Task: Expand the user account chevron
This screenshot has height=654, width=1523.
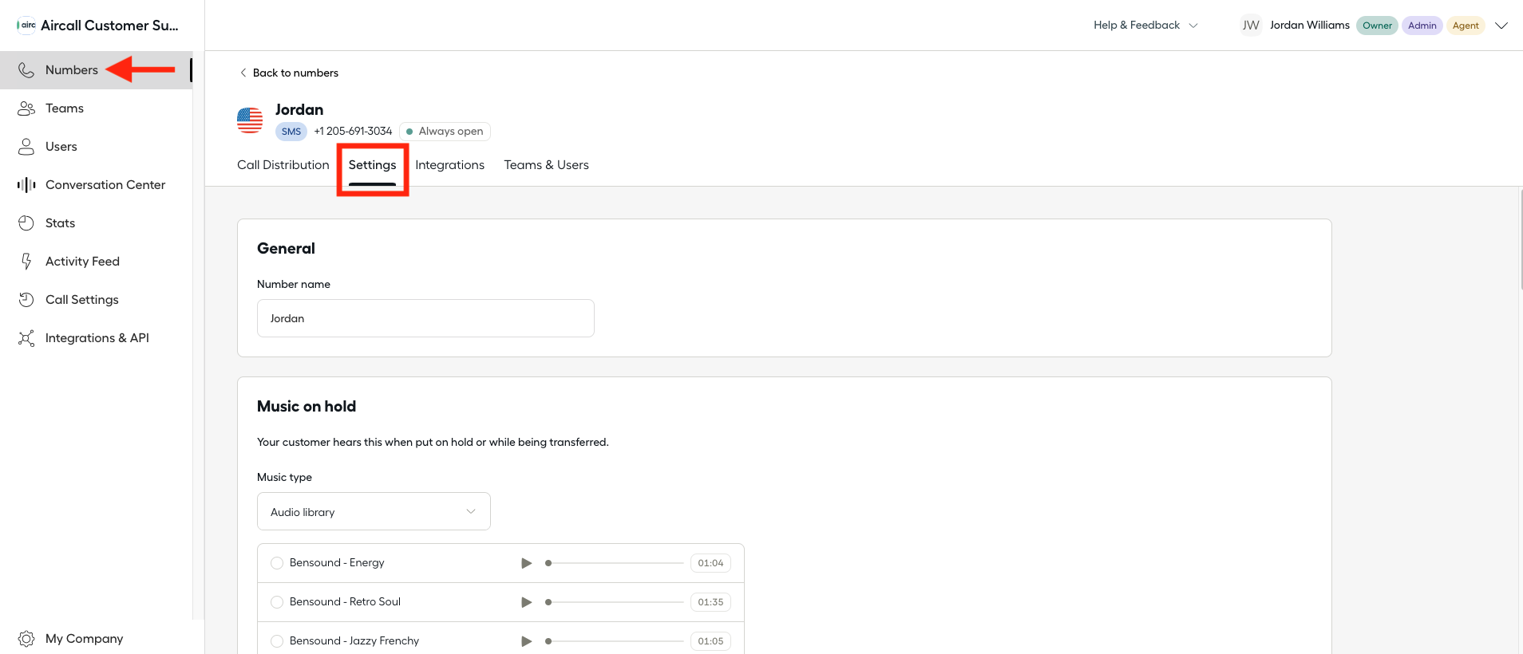Action: (1501, 26)
